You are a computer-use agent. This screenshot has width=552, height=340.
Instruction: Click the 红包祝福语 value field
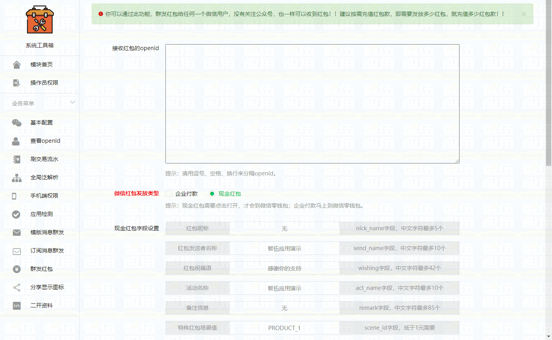[284, 268]
